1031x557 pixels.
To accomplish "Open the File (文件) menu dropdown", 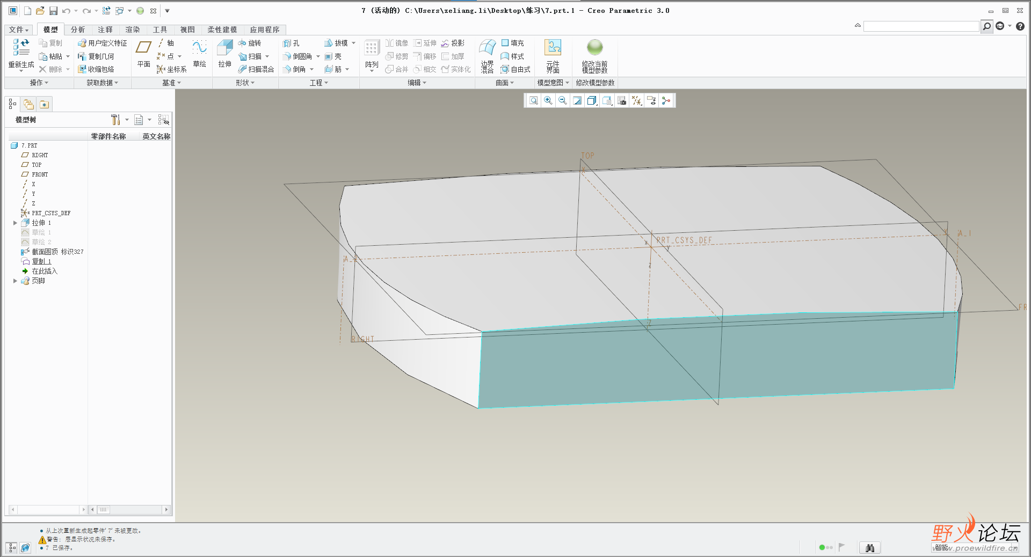I will 19,30.
